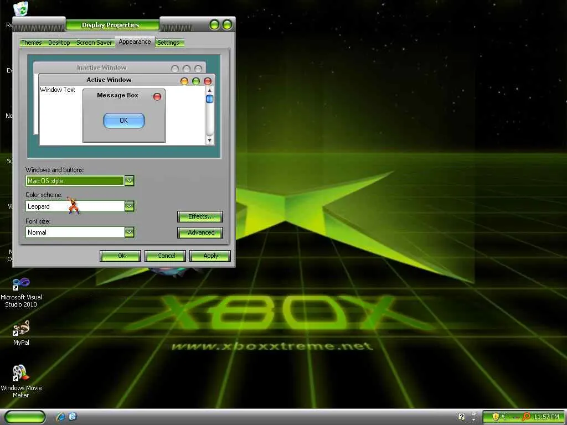Switch to the Screen Saver tab
This screenshot has width=567, height=425.
[94, 43]
